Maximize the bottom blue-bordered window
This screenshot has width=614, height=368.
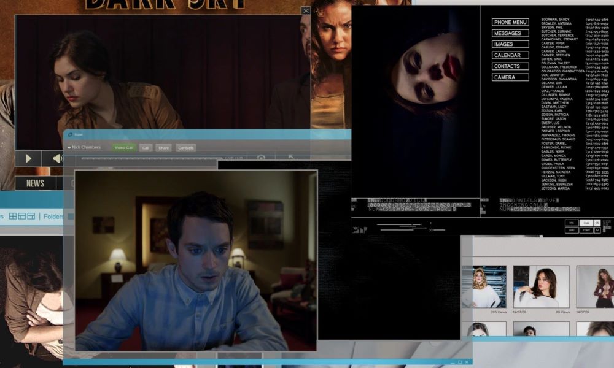point(459,362)
